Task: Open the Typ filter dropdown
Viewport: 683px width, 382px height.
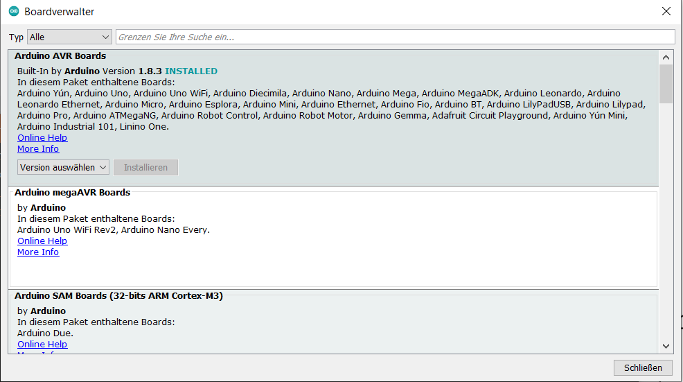Action: pos(69,37)
